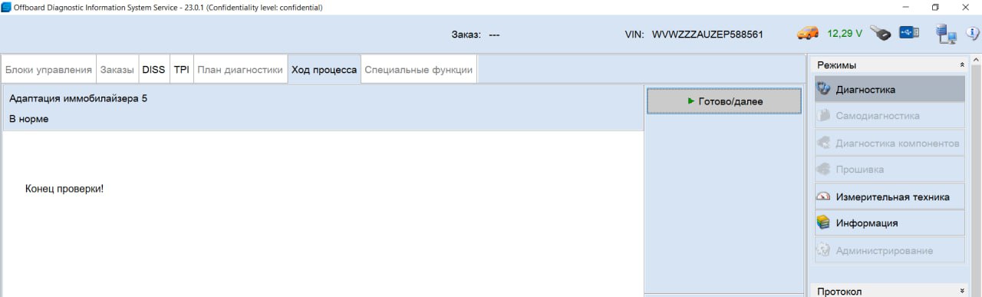Switch to the Ход процесса tab

click(x=324, y=69)
